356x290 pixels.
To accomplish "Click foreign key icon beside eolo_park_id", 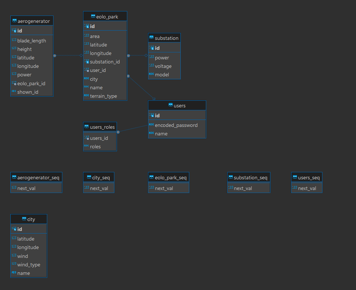I will pyautogui.click(x=14, y=83).
